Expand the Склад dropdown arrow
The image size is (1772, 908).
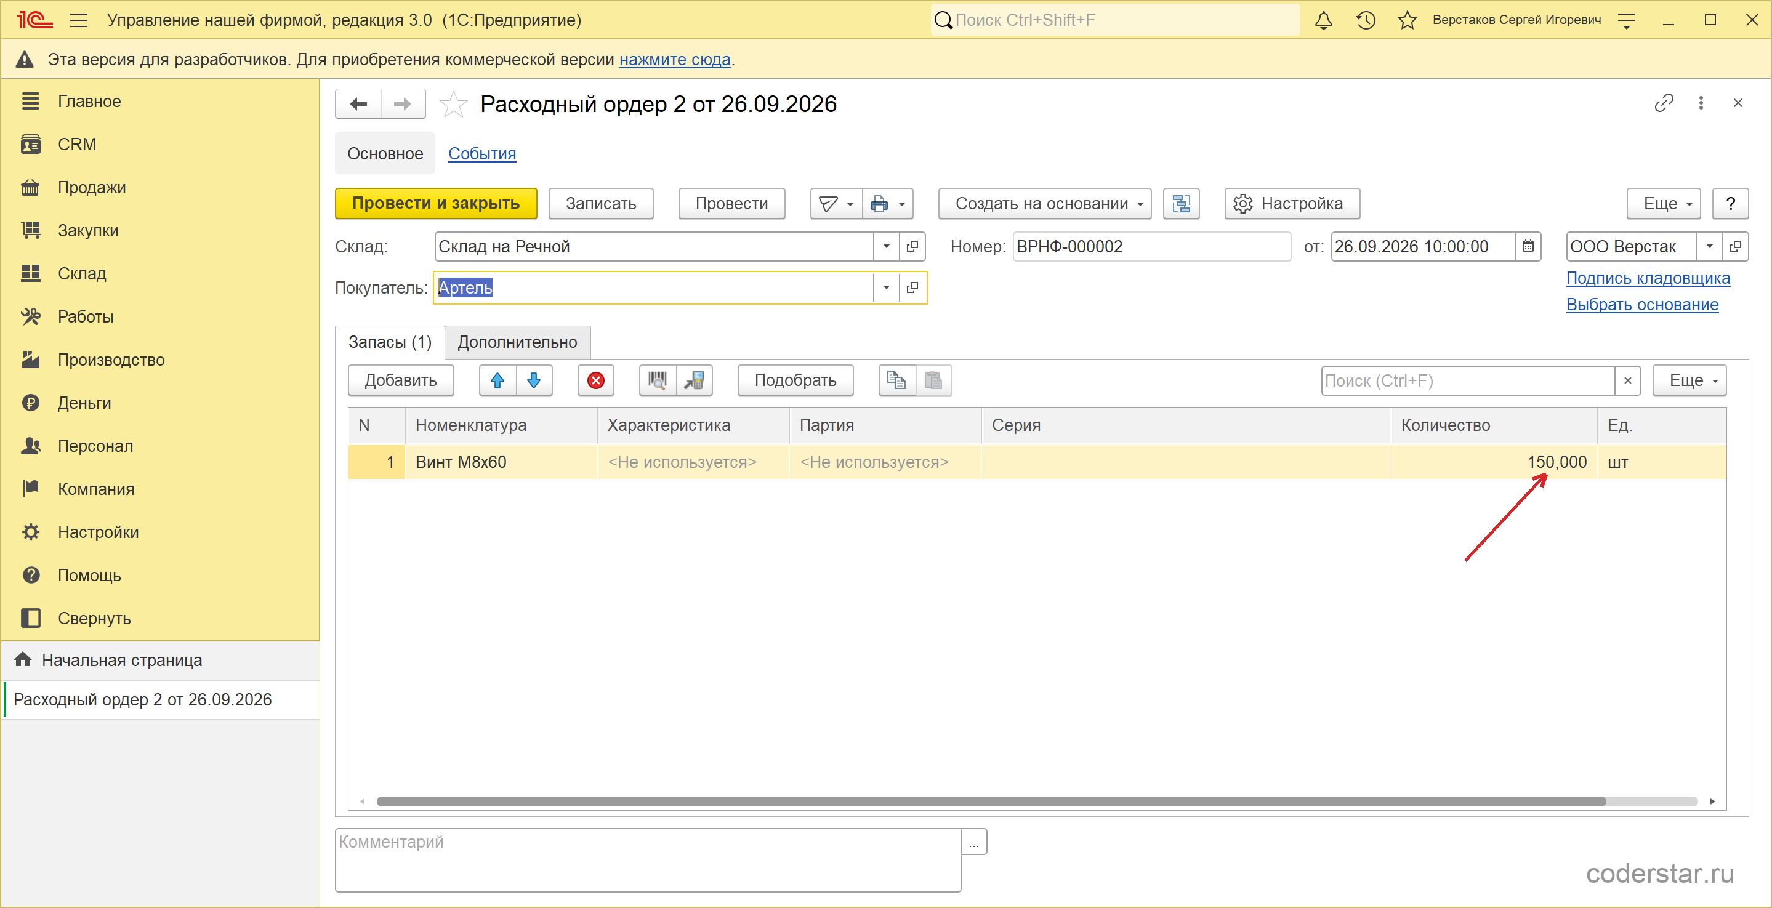pyautogui.click(x=886, y=246)
